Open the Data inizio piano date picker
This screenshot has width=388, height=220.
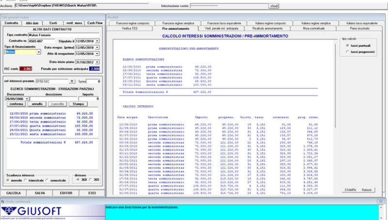pyautogui.click(x=97, y=62)
